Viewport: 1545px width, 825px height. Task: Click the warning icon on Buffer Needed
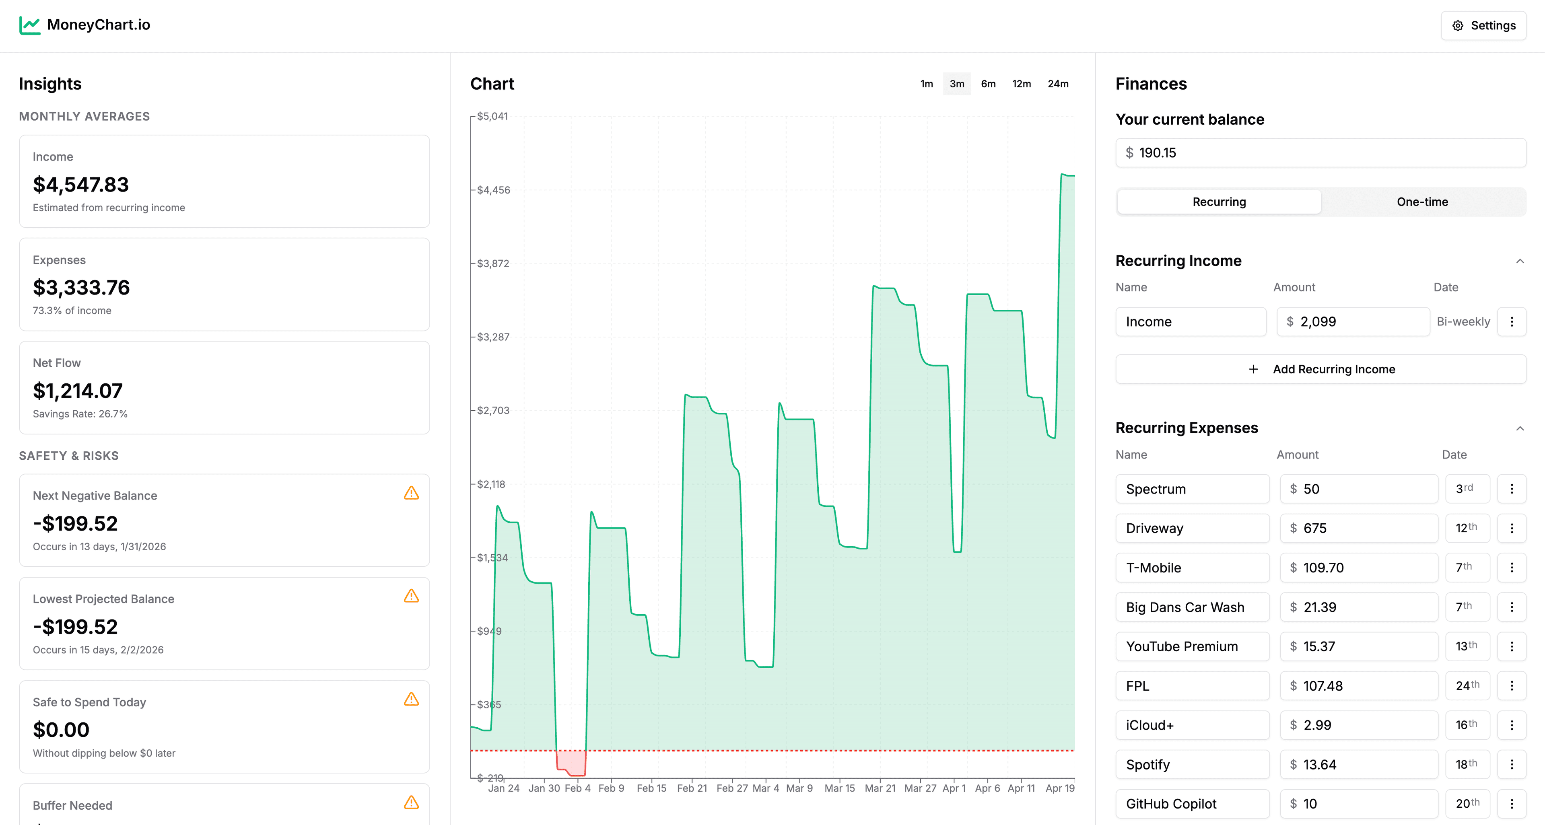(x=411, y=802)
